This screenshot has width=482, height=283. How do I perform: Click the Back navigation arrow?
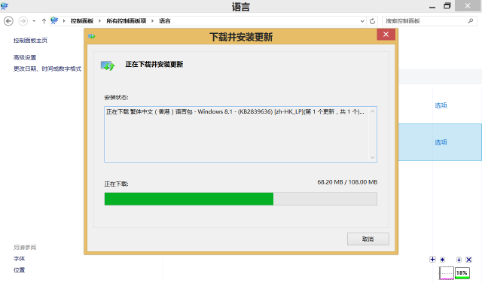coord(8,21)
